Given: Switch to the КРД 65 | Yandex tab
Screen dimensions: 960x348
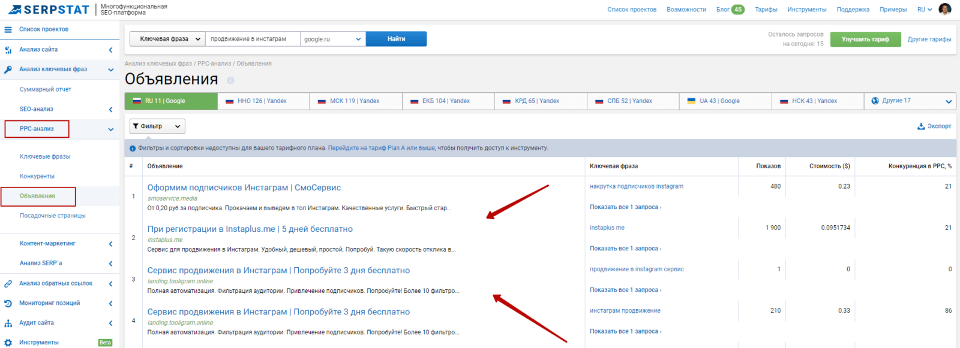Looking at the screenshot, I should coord(541,101).
